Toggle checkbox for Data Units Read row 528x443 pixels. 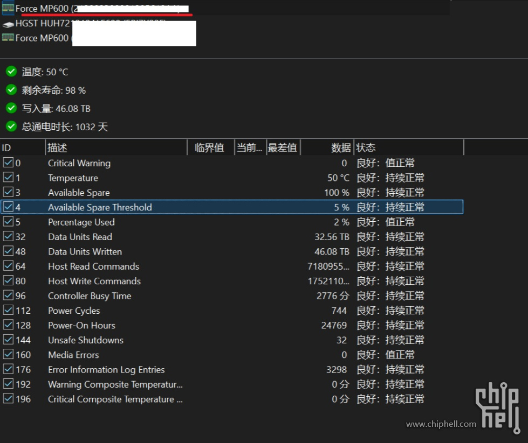(8, 237)
